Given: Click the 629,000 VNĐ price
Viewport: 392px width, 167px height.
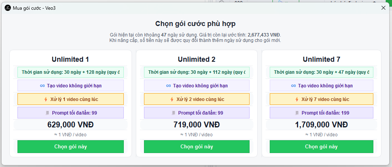Looking at the screenshot, I should pos(71,125).
